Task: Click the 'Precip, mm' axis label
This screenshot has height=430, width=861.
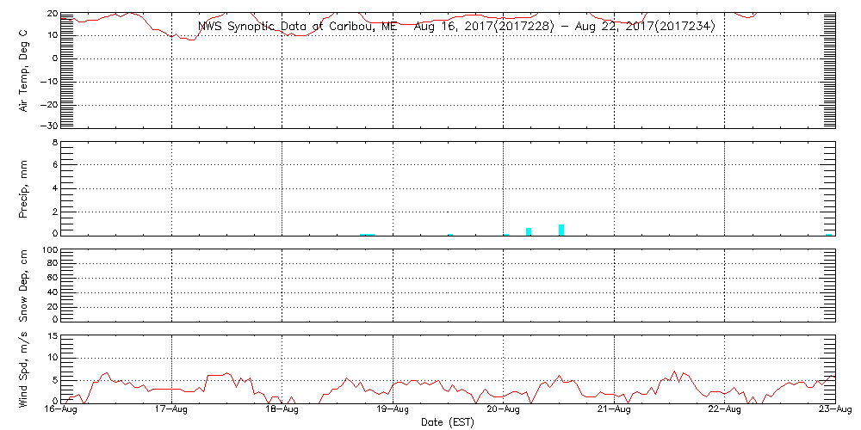Action: (24, 187)
